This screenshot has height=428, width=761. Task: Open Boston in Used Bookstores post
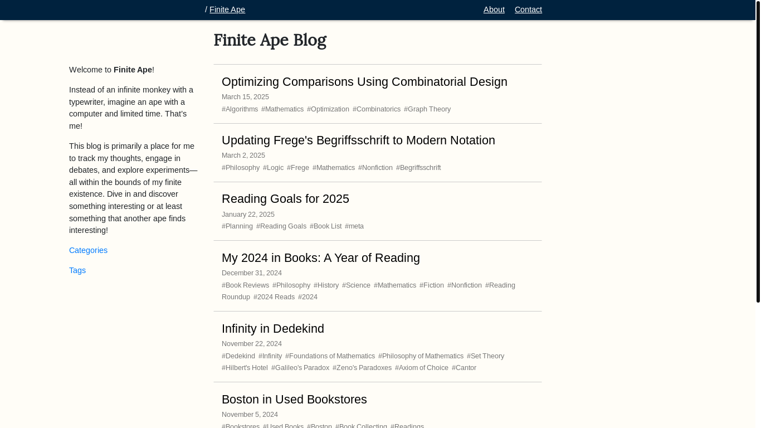tap(294, 400)
